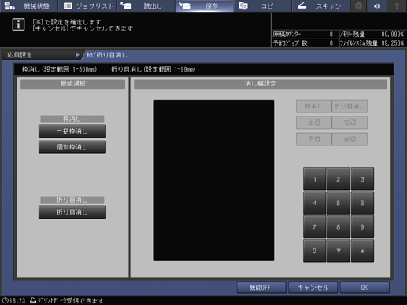Click the 折り目消し range 1-99mm text

pyautogui.click(x=154, y=69)
